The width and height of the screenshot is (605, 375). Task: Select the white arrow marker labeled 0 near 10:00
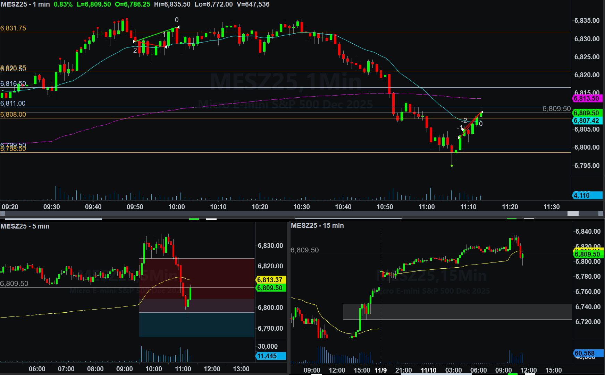point(178,27)
